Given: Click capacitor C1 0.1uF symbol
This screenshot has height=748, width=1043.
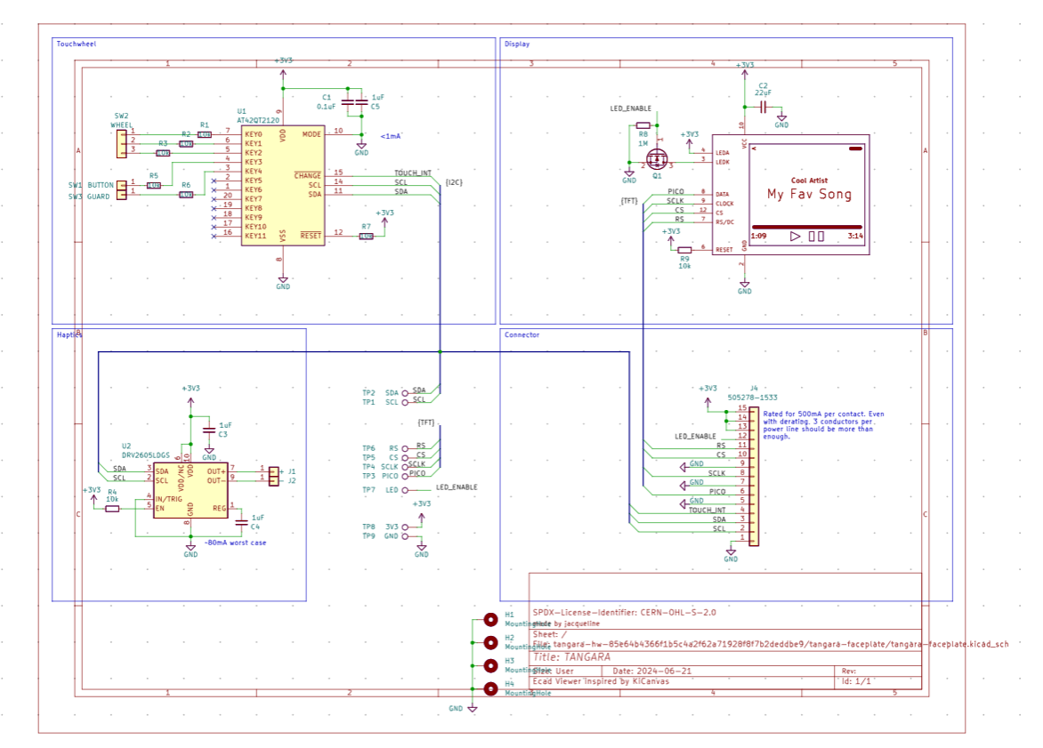Looking at the screenshot, I should point(348,103).
